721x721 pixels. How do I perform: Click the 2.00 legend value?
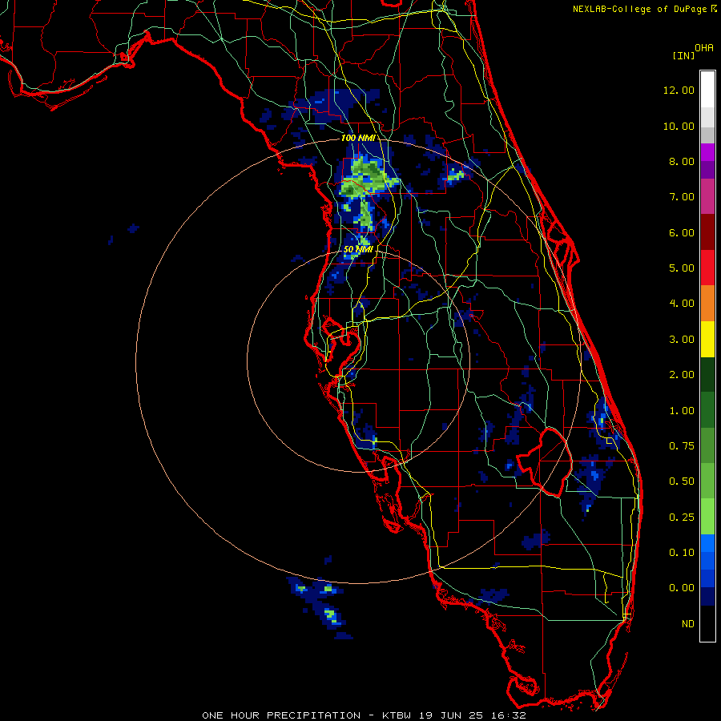[x=682, y=375]
